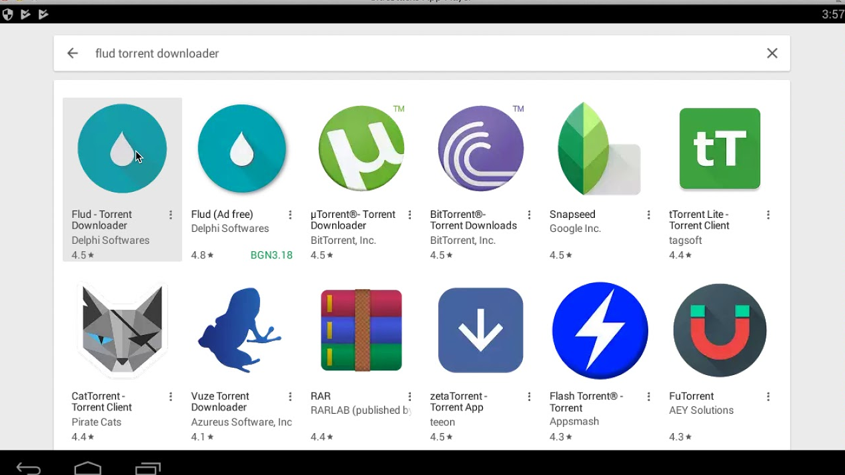Viewport: 845px width, 475px height.
Task: Tap the Android home navigation button
Action: tap(88, 468)
